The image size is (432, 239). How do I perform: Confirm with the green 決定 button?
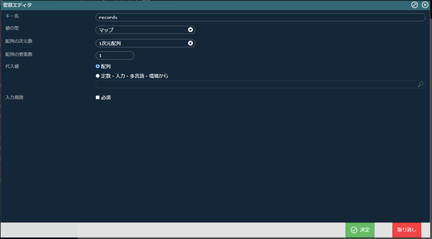tap(360, 230)
